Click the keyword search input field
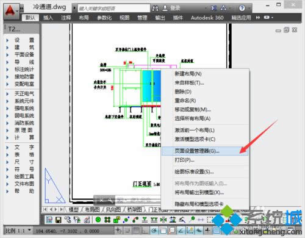This screenshot has width=305, height=238. pyautogui.click(x=114, y=9)
